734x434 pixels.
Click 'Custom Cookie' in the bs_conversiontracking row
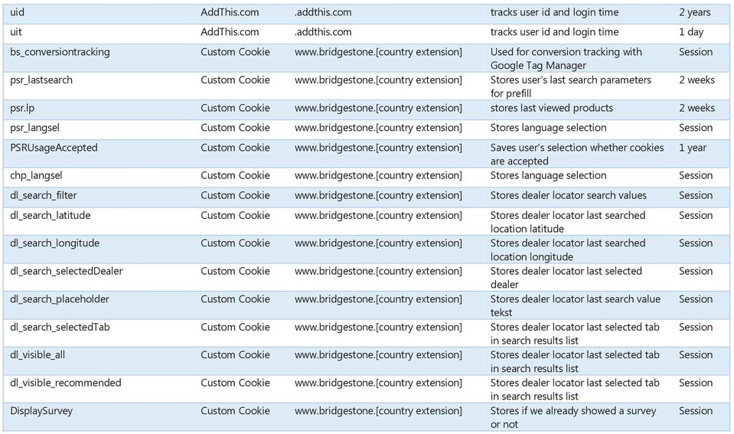[x=235, y=53]
